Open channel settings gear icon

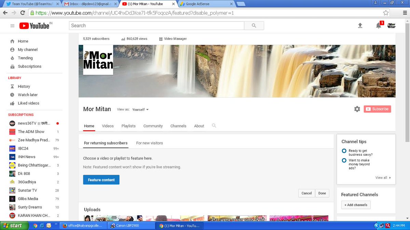(357, 109)
